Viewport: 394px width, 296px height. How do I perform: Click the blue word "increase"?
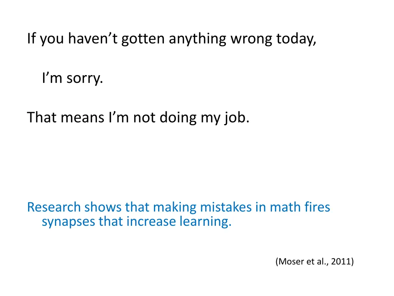[x=151, y=222]
